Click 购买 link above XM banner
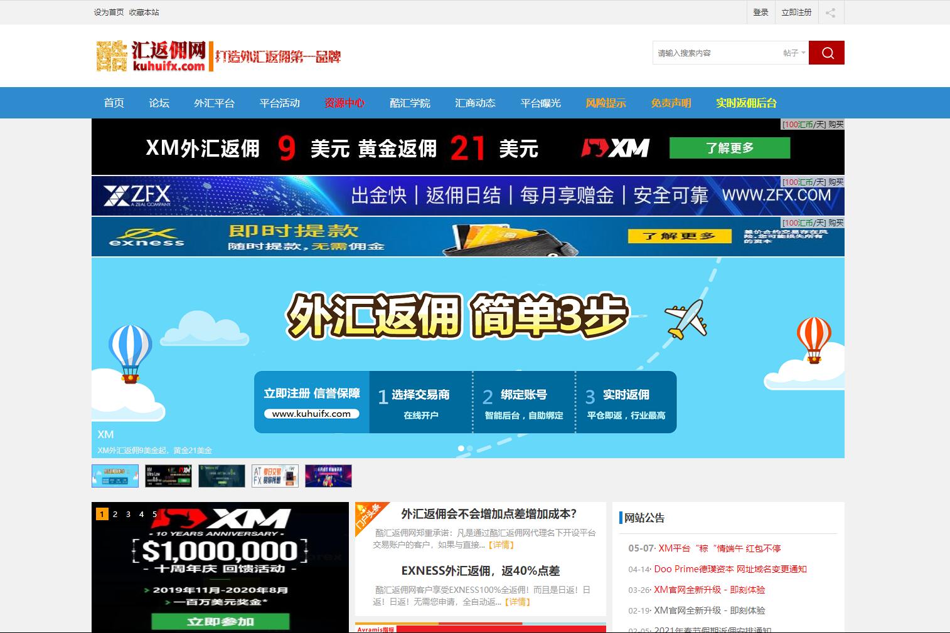Viewport: 950px width, 633px height. tap(836, 124)
